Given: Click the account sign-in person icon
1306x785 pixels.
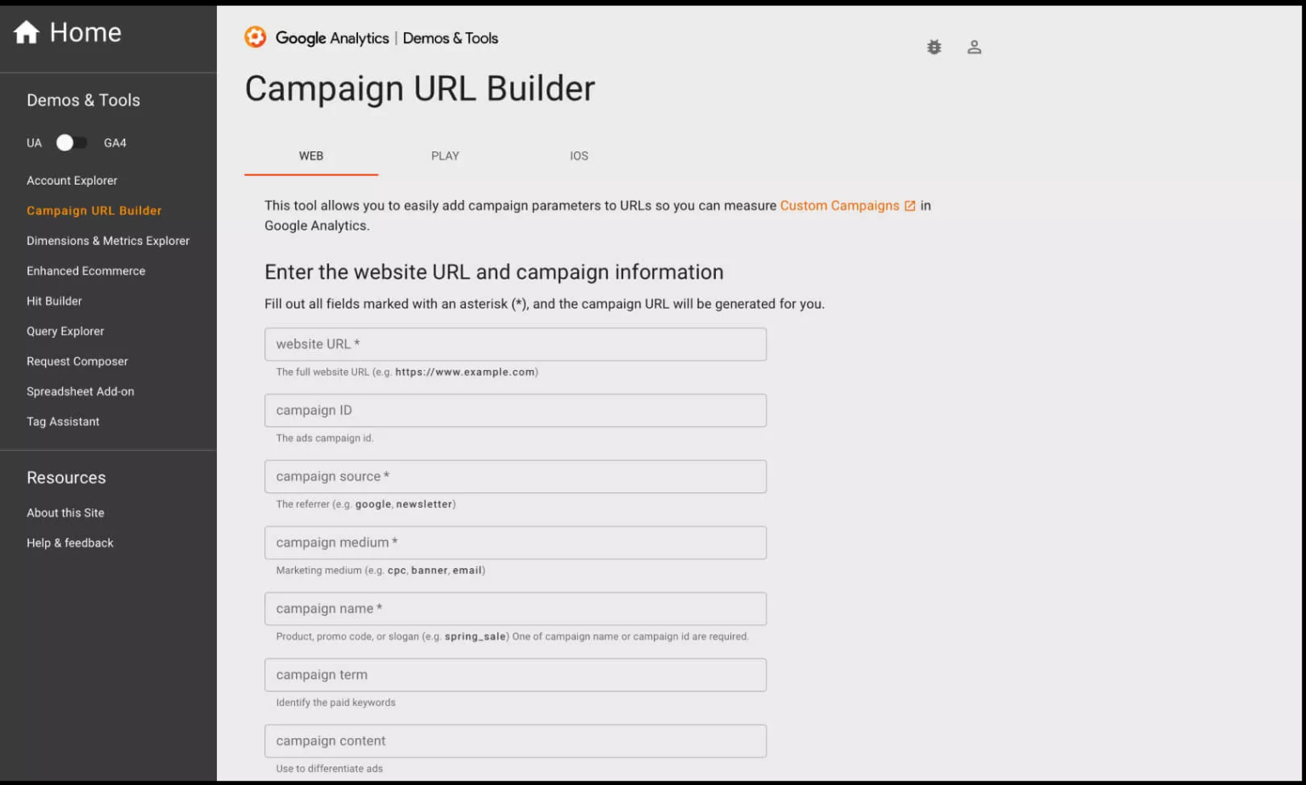Looking at the screenshot, I should click(974, 48).
